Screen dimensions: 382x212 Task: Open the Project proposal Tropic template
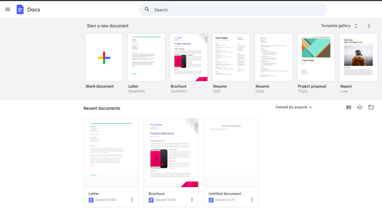coord(316,57)
